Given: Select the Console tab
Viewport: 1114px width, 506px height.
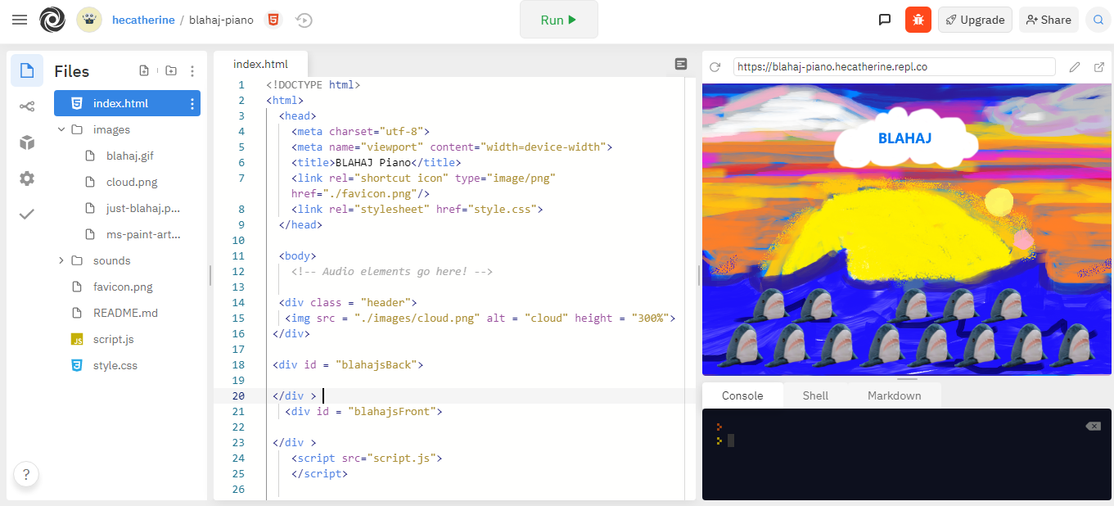Looking at the screenshot, I should tap(742, 395).
